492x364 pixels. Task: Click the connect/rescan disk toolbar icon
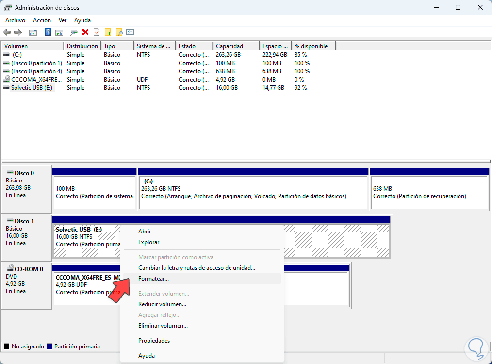point(74,32)
